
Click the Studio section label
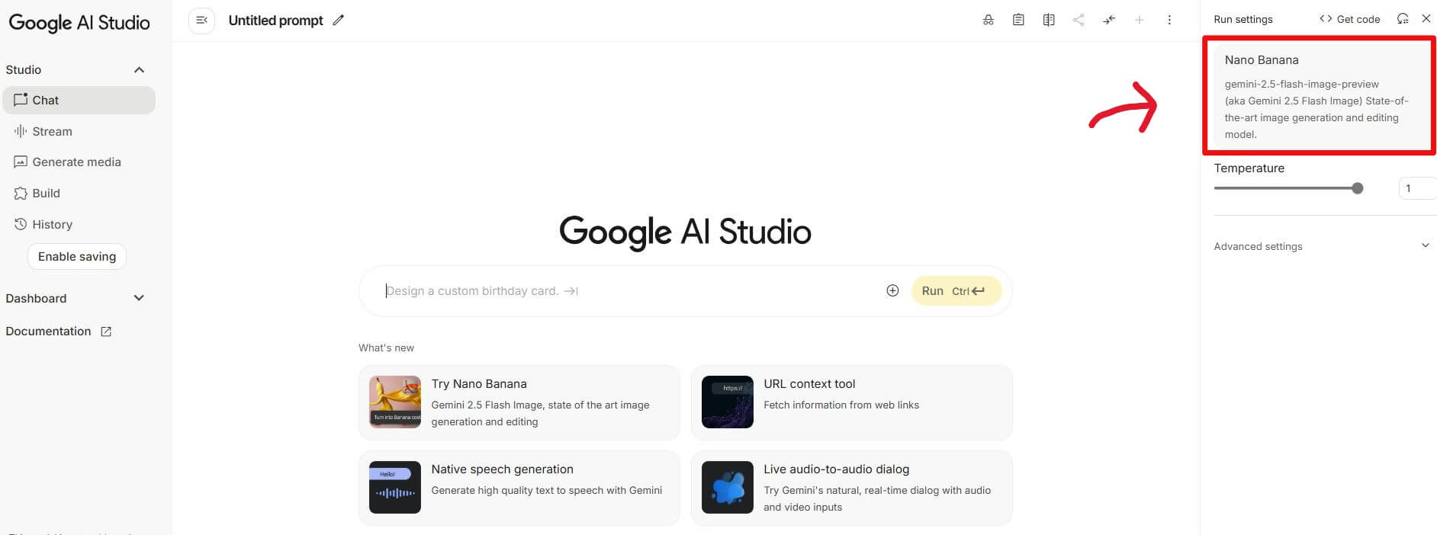[24, 70]
